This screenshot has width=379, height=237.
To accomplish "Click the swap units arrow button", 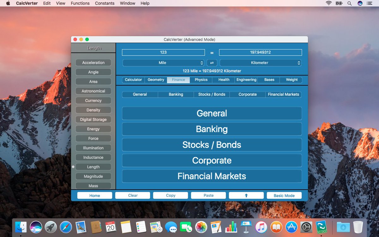I will (x=212, y=63).
